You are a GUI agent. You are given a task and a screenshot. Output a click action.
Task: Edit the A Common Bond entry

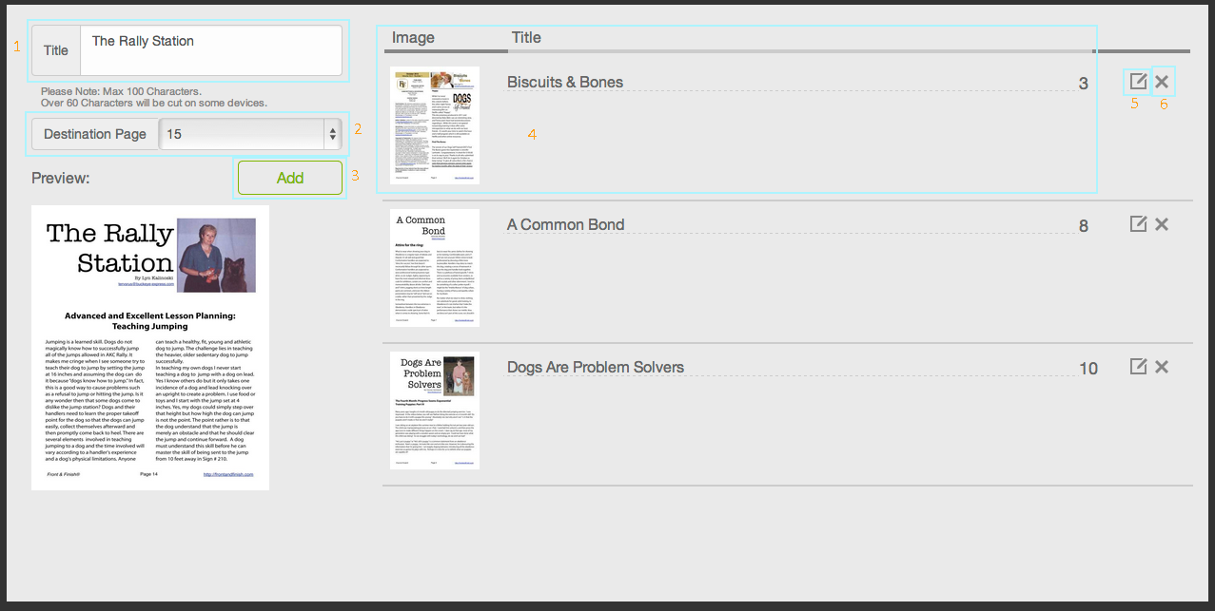1138,223
